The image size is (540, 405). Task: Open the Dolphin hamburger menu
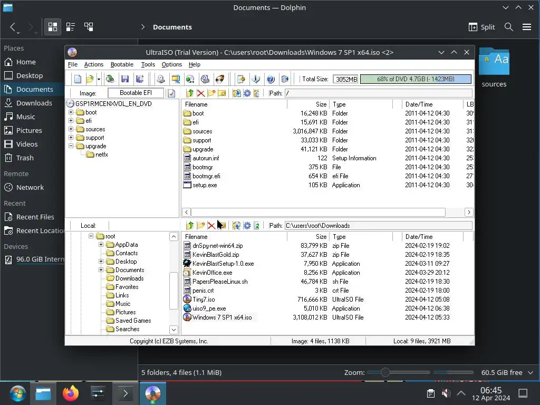[x=527, y=27]
